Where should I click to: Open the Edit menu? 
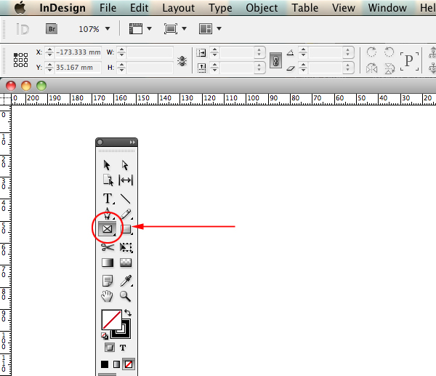click(140, 8)
